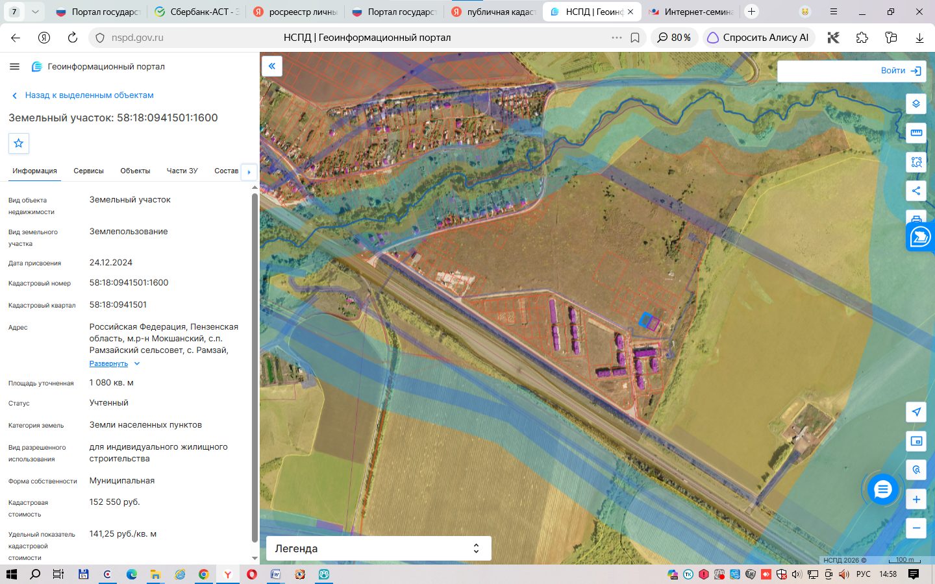Switch to the Сервисы tab
This screenshot has height=584, width=935.
(x=88, y=171)
